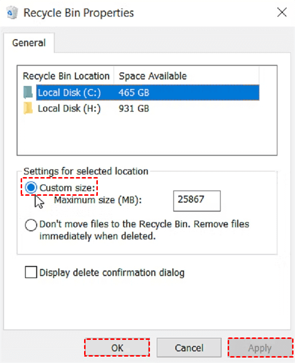This screenshot has height=363, width=295.
Task: Click the Apply button
Action: click(x=259, y=348)
